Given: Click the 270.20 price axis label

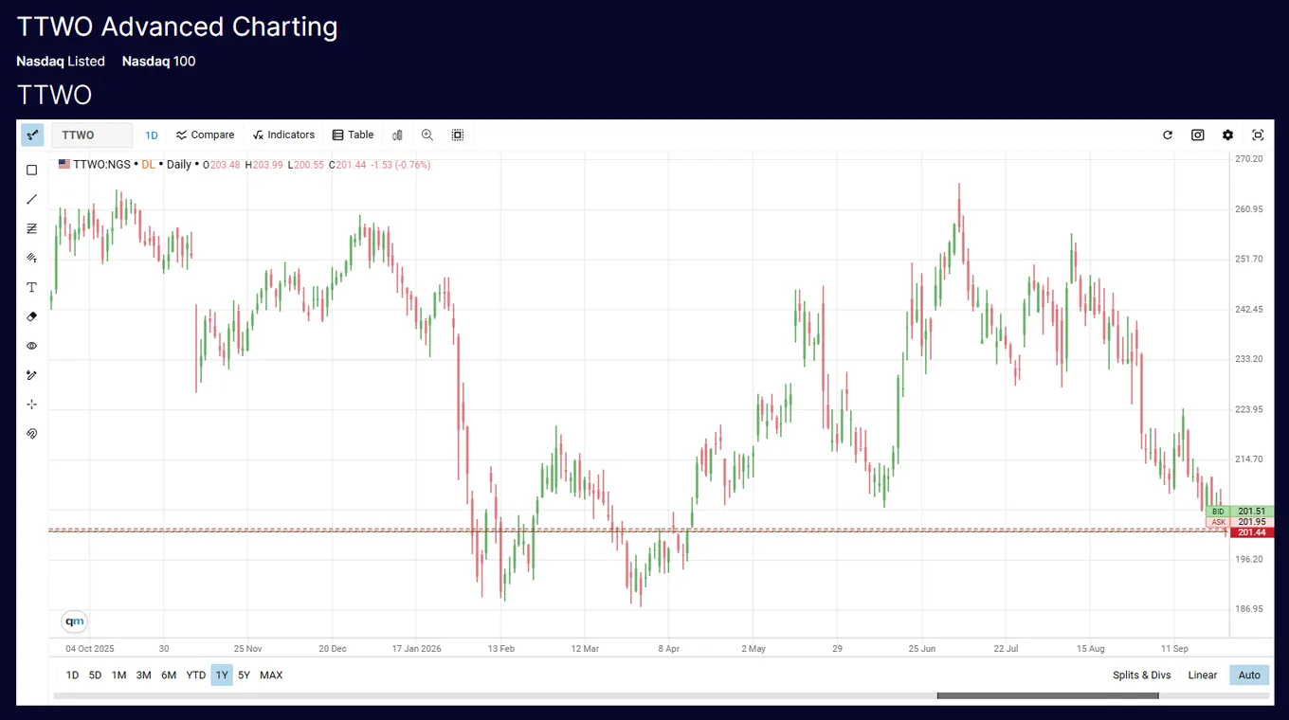Looking at the screenshot, I should click(1249, 159).
